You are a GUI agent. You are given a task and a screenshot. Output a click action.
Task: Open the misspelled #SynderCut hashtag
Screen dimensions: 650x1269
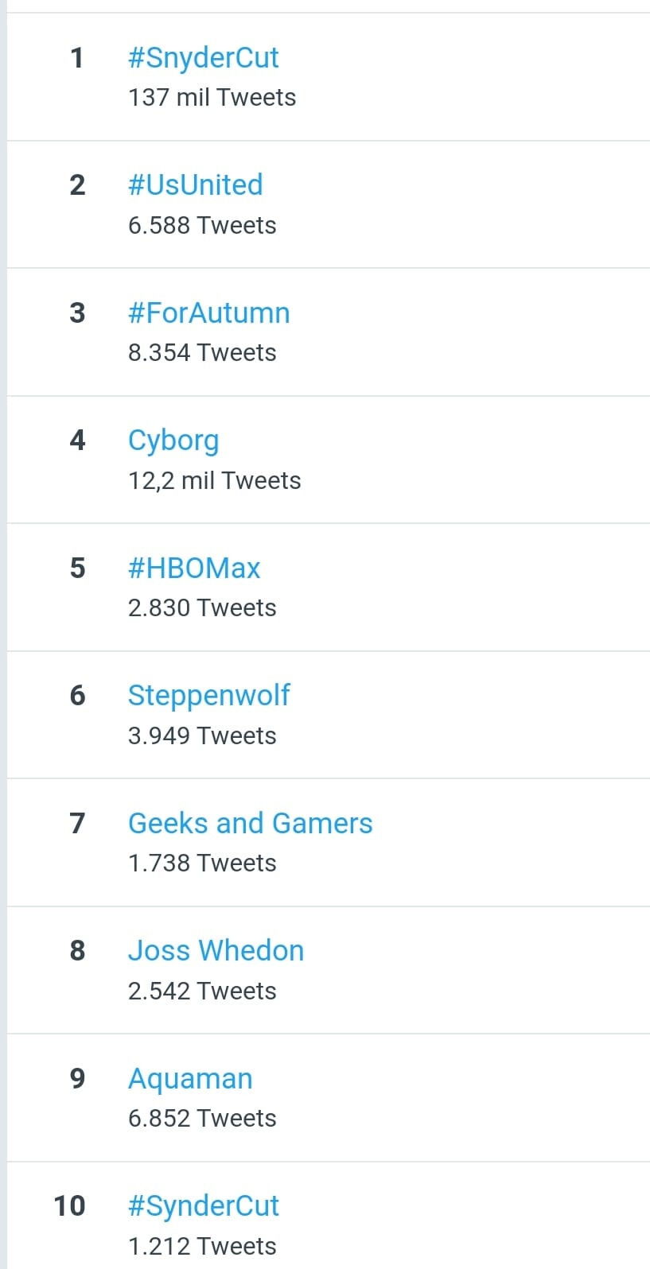coord(204,1207)
